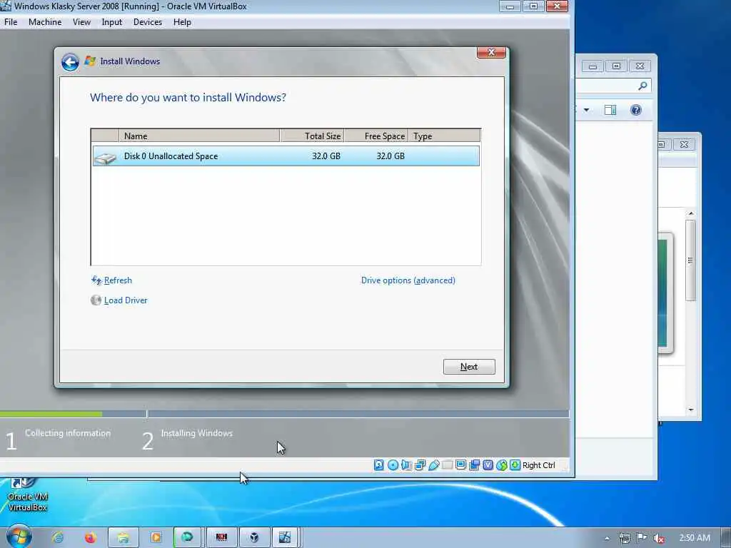Viewport: 731px width, 548px height.
Task: Open the NCH taskbar application
Action: tap(221, 538)
